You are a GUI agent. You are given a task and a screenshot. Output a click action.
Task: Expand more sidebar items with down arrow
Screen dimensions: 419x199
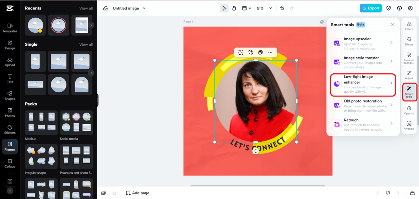10,190
